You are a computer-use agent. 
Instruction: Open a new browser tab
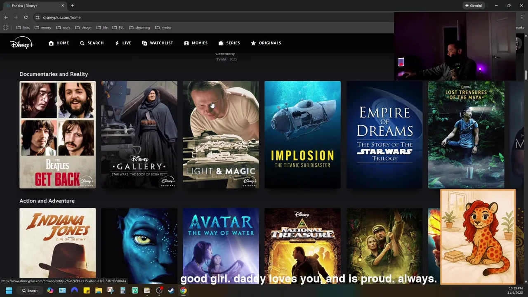[73, 5]
